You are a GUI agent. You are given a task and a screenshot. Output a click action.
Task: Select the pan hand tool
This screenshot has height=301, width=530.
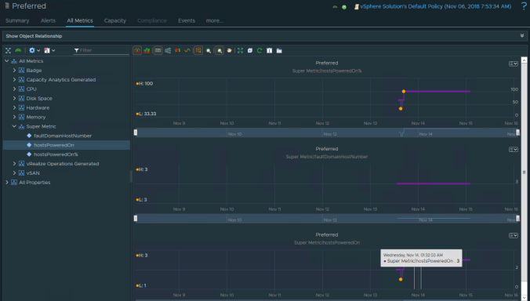coord(229,51)
